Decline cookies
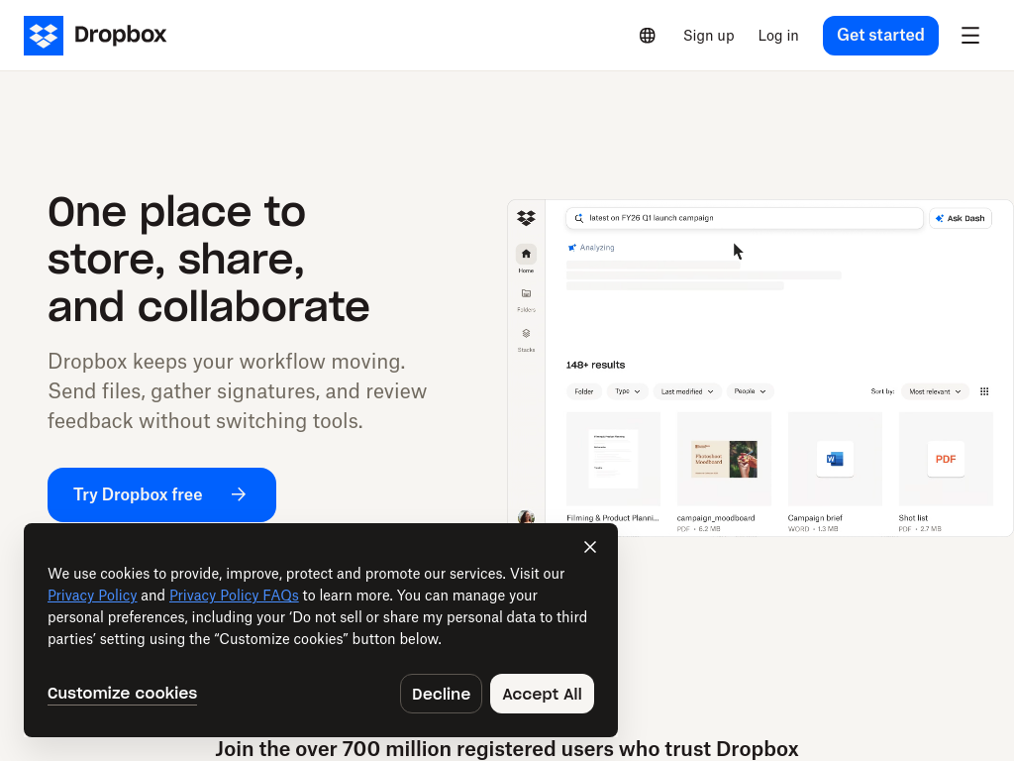 [x=441, y=694]
